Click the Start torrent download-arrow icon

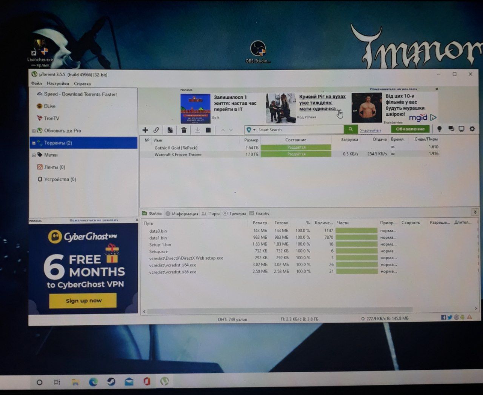pos(197,130)
